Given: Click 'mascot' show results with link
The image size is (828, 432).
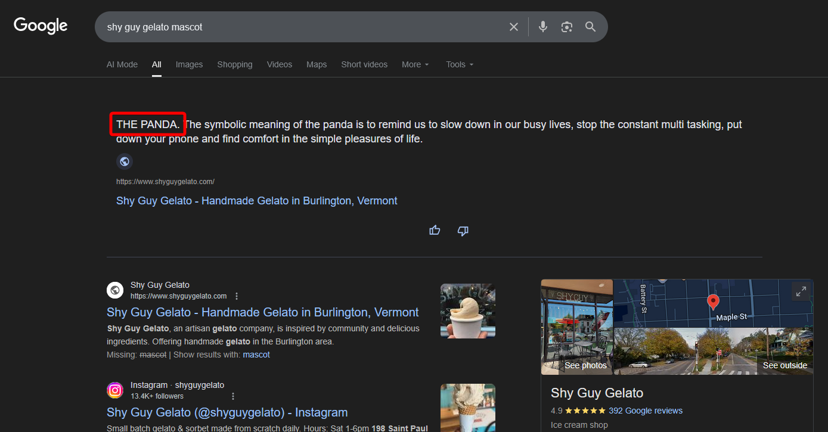Looking at the screenshot, I should click(256, 355).
